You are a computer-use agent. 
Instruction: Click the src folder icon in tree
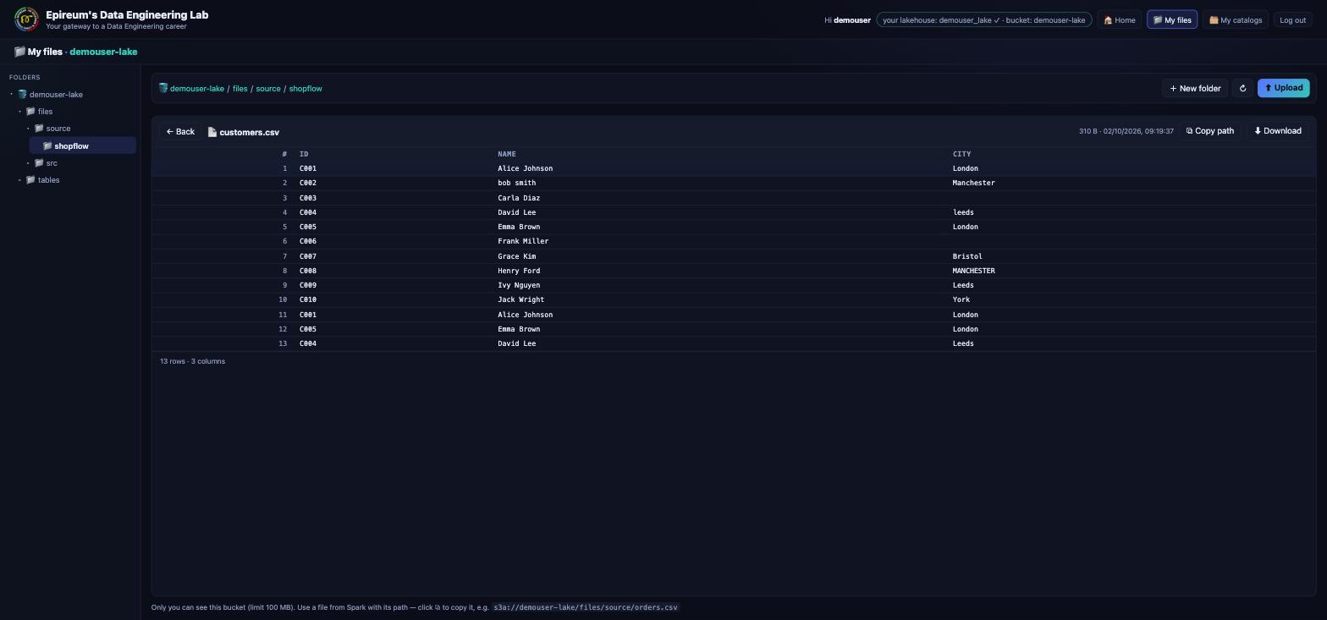(39, 162)
